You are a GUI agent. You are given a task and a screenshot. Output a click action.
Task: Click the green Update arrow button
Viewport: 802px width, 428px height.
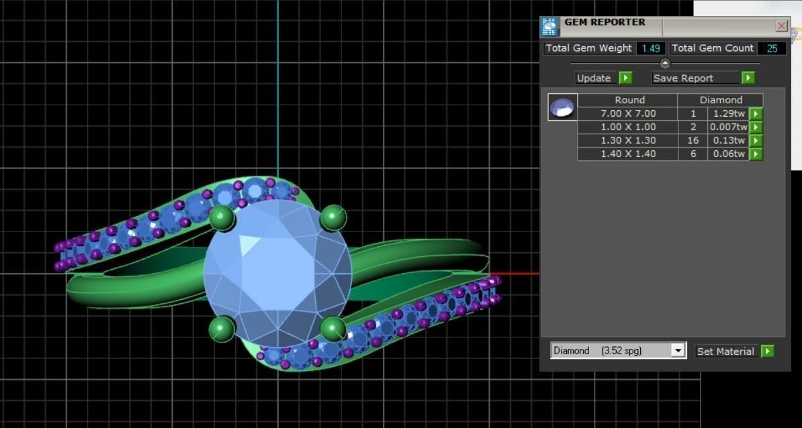(625, 78)
